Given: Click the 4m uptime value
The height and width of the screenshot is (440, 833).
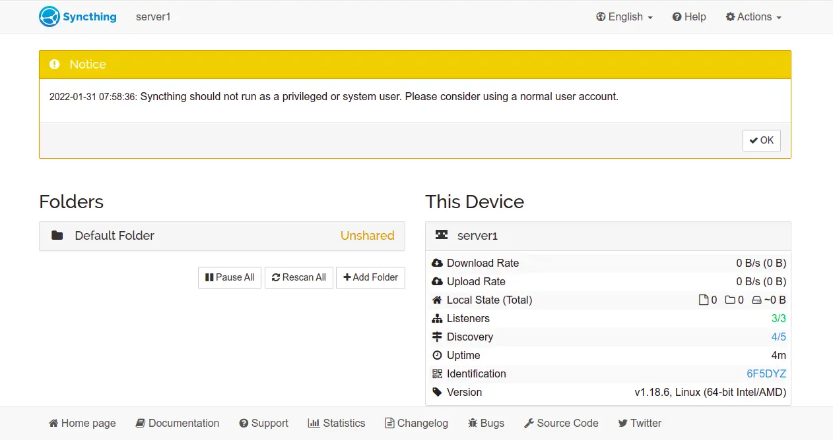Looking at the screenshot, I should coord(779,355).
